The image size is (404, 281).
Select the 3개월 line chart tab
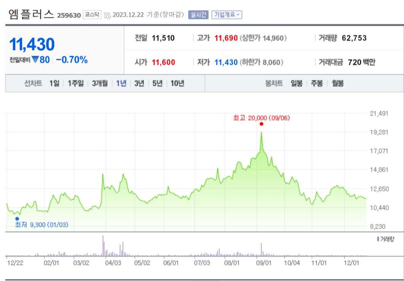pyautogui.click(x=100, y=83)
